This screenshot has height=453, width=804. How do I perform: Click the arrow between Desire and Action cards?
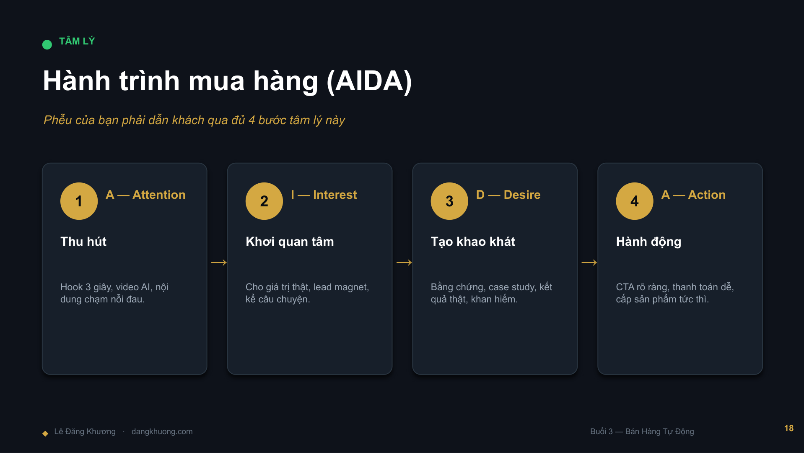(x=589, y=263)
